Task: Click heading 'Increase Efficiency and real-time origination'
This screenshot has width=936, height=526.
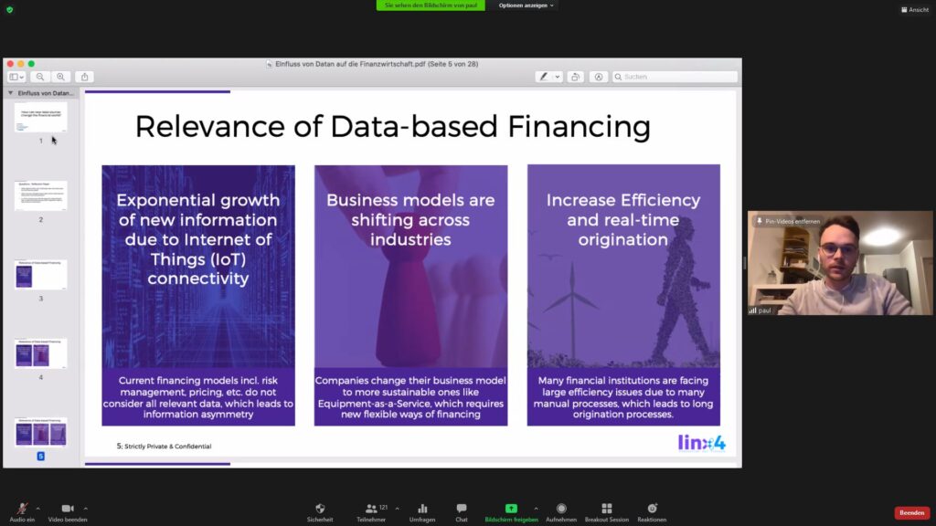Action: 623,219
